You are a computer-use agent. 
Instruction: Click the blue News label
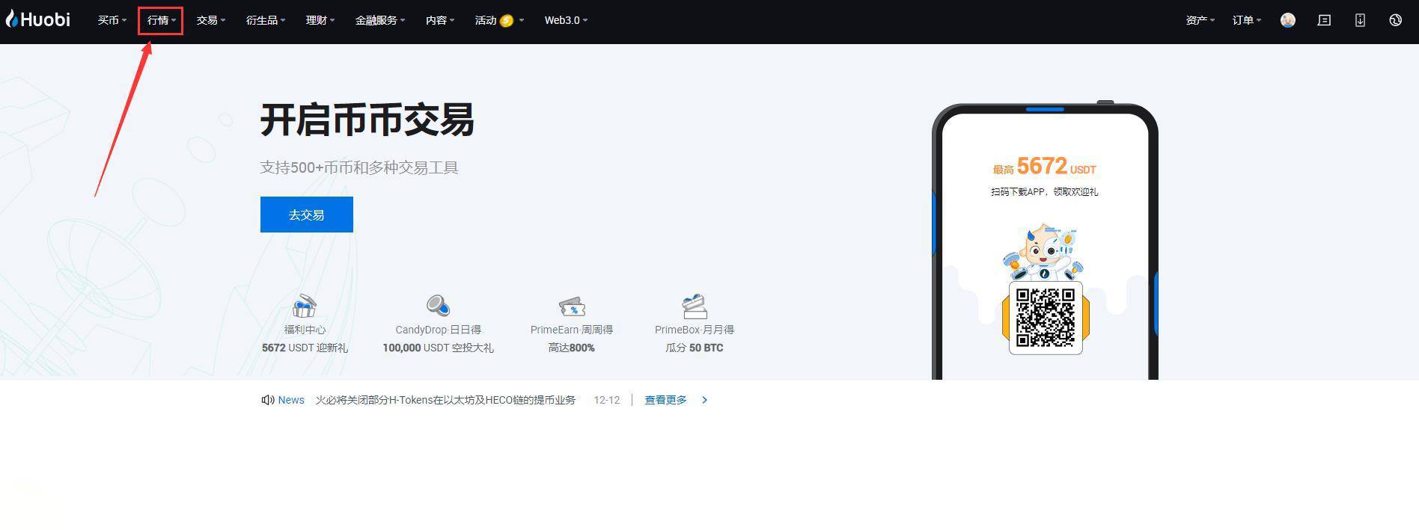(291, 400)
